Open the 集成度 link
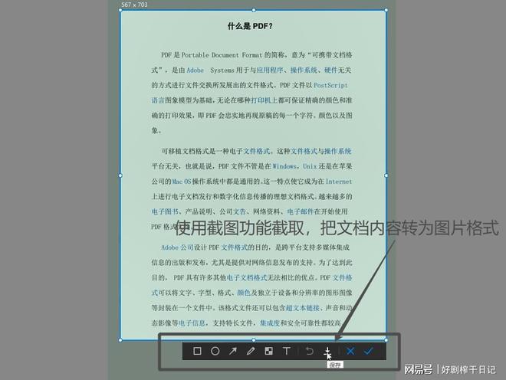This screenshot has width=506, height=380. [x=270, y=323]
